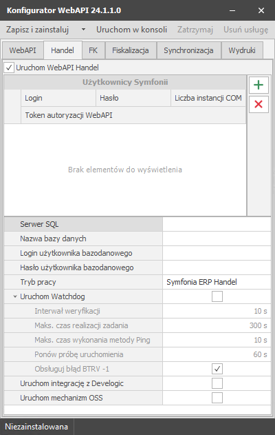
Task: Open Tryb pracy Symfonia ERP Handel selector
Action: [217, 282]
